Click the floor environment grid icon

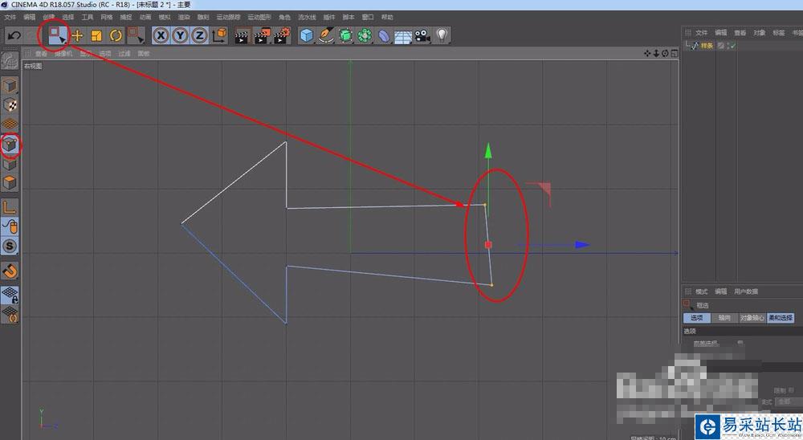pyautogui.click(x=403, y=36)
